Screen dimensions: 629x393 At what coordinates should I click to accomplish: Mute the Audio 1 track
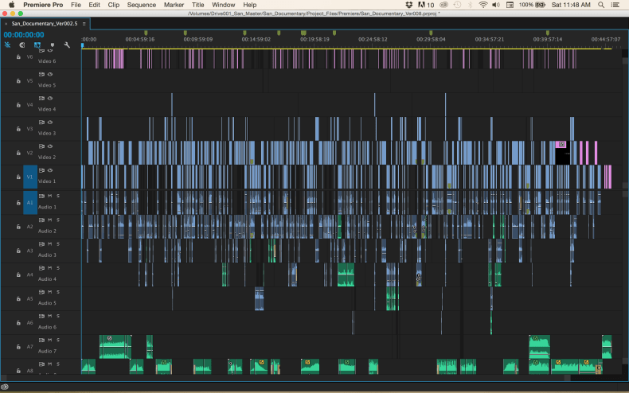(x=49, y=196)
